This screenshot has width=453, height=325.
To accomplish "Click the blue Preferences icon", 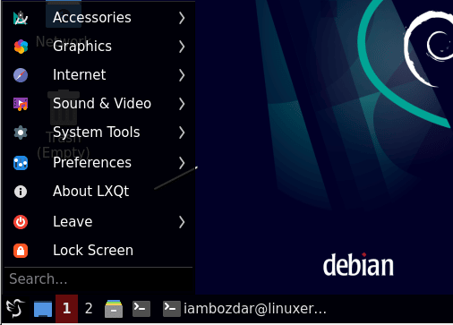I will click(x=21, y=163).
